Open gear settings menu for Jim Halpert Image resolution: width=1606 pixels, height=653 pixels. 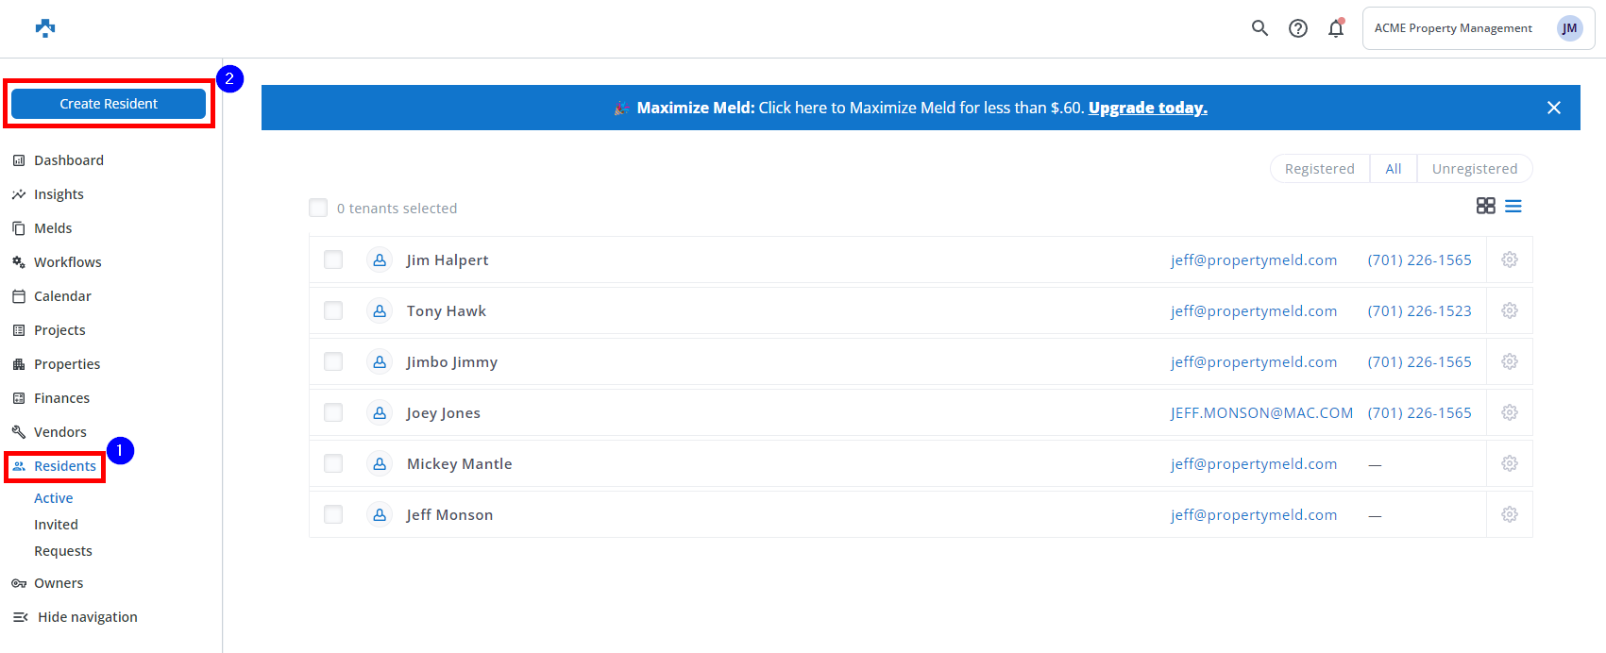click(1510, 260)
